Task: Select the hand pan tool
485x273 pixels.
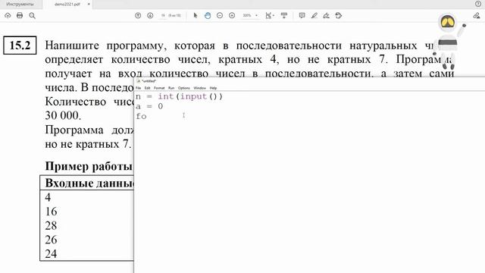Action: [x=208, y=15]
